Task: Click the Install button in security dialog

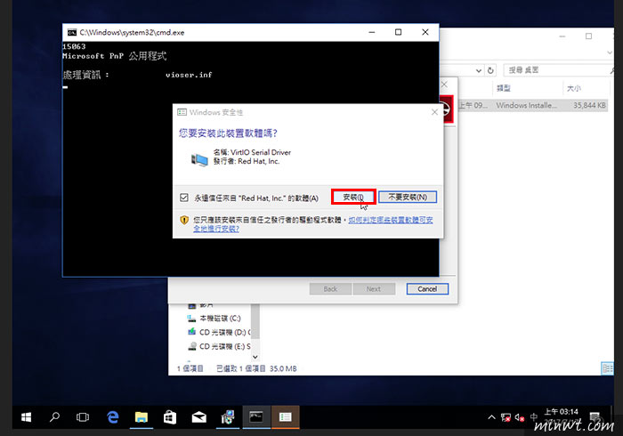Action: pyautogui.click(x=353, y=197)
